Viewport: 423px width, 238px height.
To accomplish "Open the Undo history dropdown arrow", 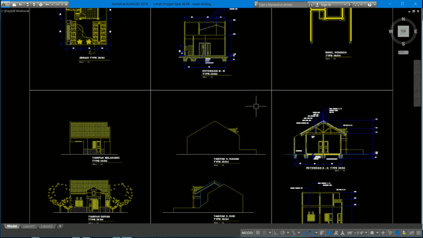I will pos(52,5).
